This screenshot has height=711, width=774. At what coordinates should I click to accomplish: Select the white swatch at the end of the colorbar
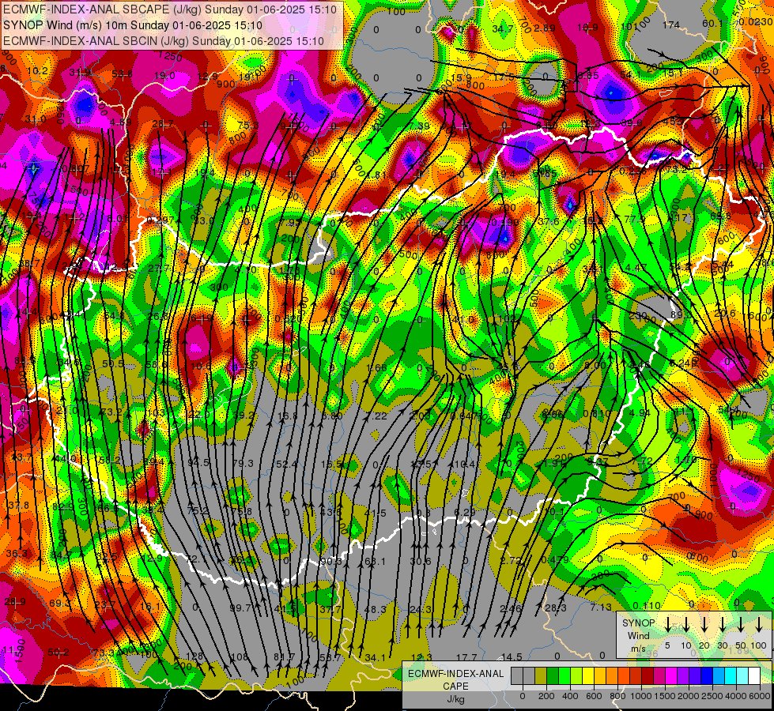(x=754, y=676)
